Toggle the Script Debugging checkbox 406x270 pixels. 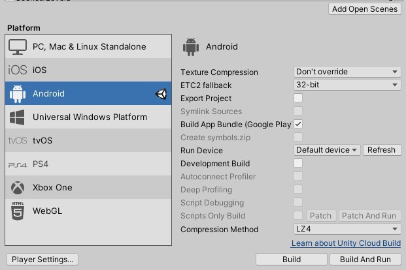coord(298,202)
